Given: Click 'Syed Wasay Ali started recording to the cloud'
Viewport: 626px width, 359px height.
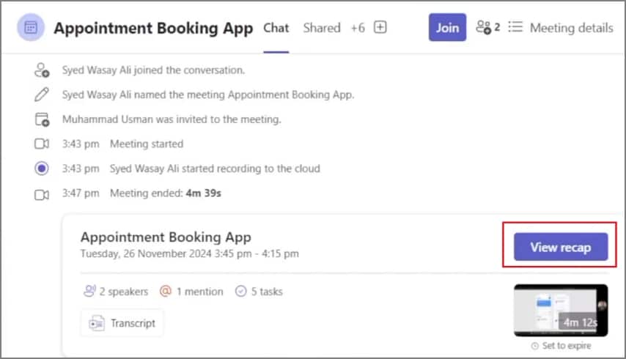Looking at the screenshot, I should [x=215, y=169].
